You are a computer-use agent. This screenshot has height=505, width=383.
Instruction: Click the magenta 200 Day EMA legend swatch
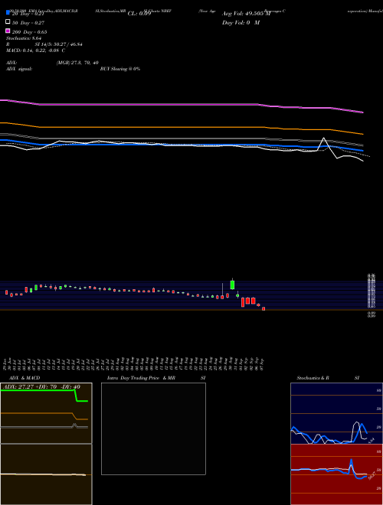pyautogui.click(x=8, y=31)
